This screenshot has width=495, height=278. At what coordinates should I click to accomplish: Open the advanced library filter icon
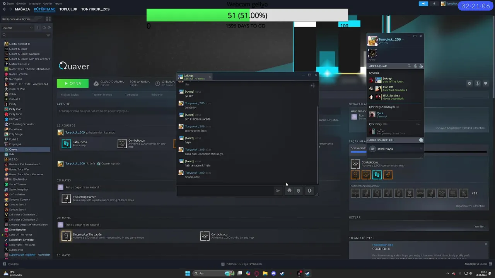48,35
